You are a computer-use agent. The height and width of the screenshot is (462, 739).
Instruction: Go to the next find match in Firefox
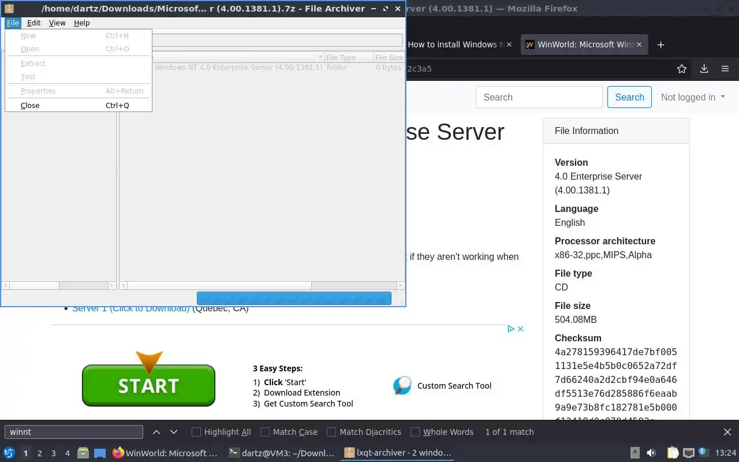(174, 432)
